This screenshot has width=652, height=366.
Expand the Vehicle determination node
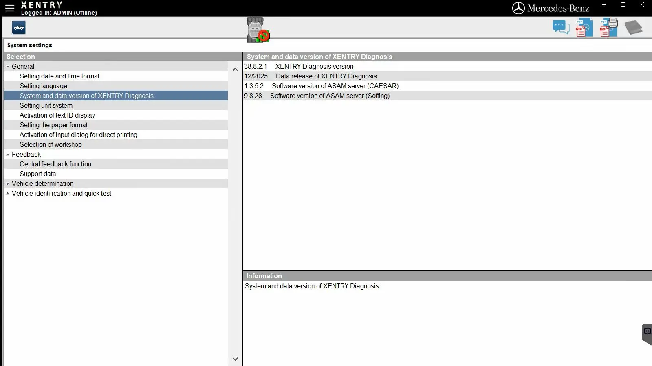[7, 184]
